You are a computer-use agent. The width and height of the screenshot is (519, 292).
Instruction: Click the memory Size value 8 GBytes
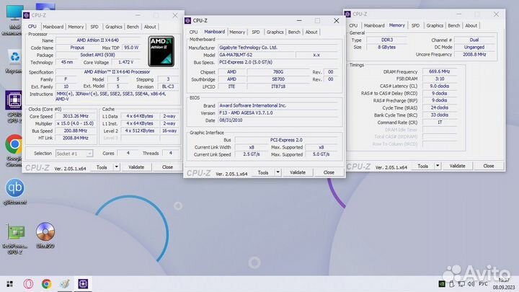[x=386, y=48]
